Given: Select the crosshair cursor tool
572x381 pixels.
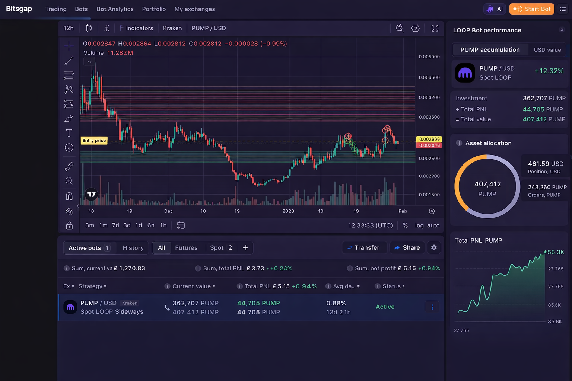Looking at the screenshot, I should tap(69, 46).
